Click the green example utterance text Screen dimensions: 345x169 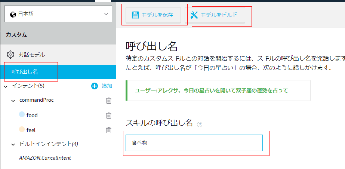coord(211,90)
